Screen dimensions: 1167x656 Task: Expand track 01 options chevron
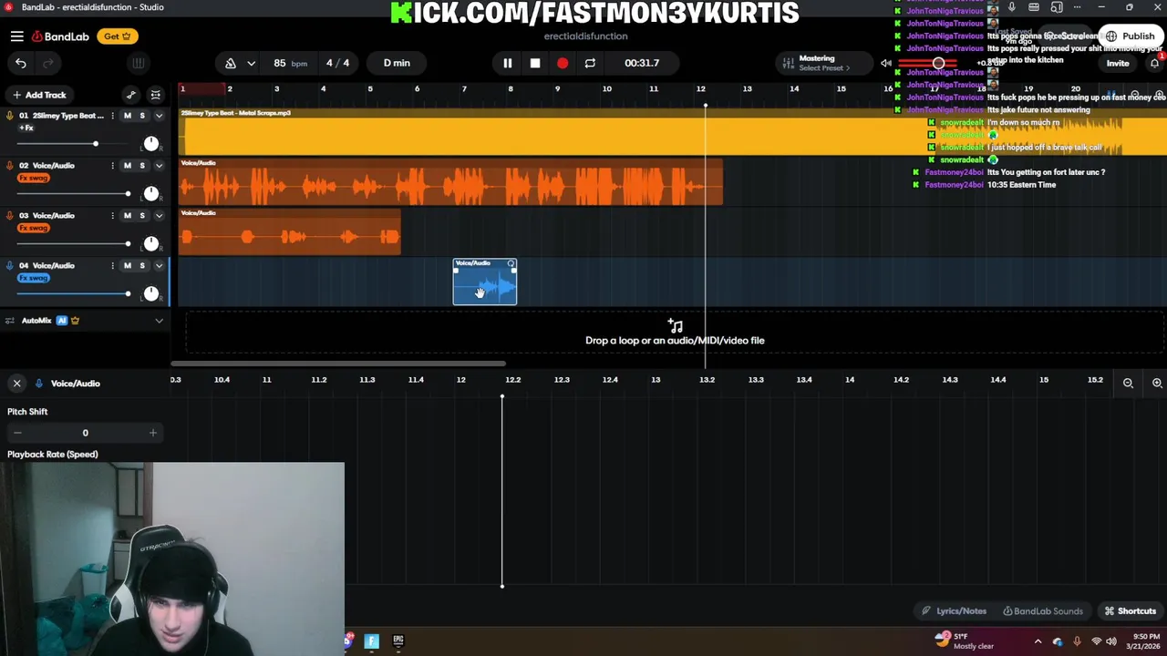click(x=159, y=116)
